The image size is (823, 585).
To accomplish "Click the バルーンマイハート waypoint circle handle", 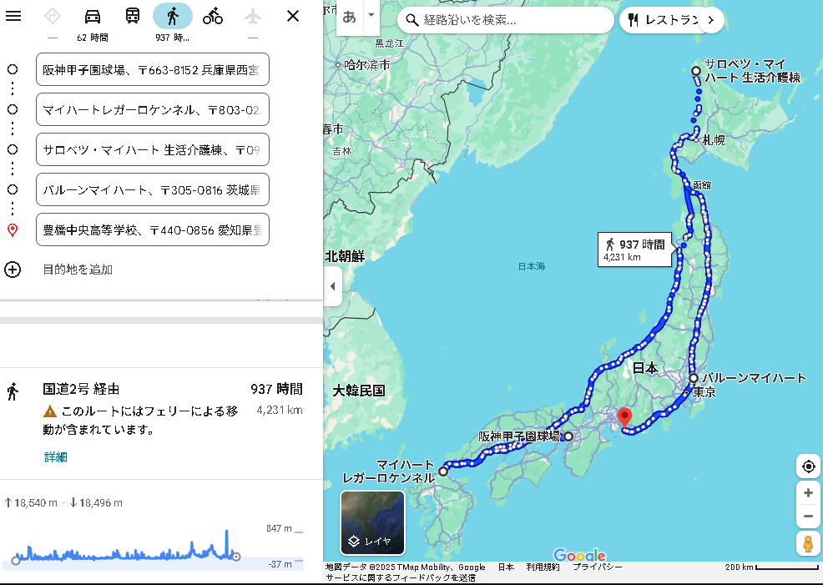I will point(13,189).
